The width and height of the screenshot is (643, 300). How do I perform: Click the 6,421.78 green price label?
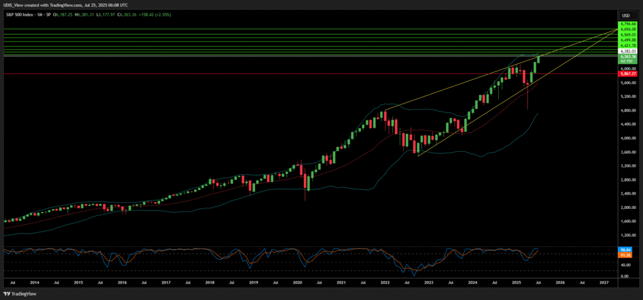click(x=629, y=46)
